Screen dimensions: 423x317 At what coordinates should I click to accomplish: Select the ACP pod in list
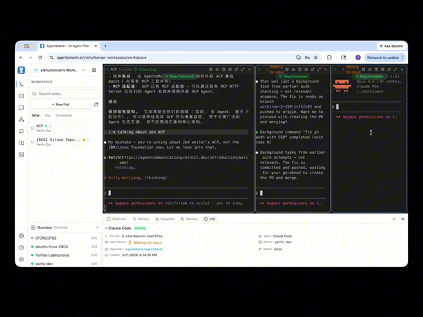(65, 127)
